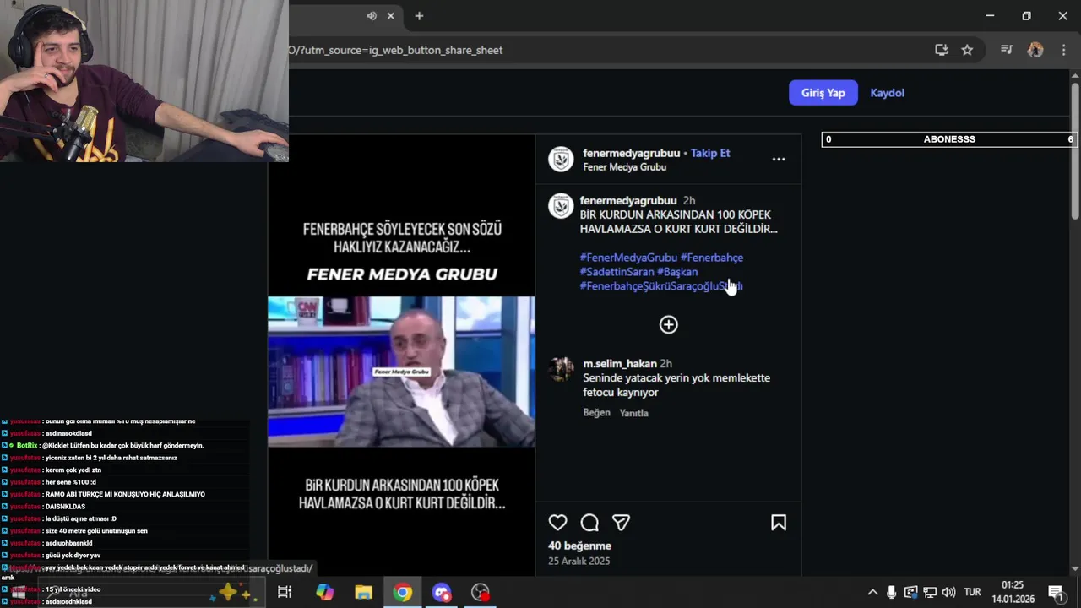Open the Chrome three-dot menu
The image size is (1081, 608).
click(x=1062, y=50)
